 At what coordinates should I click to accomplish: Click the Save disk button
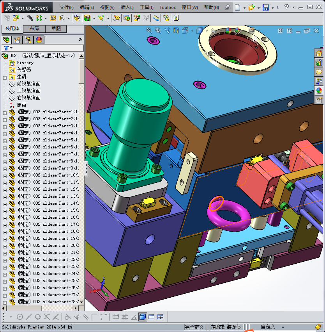[266, 7]
